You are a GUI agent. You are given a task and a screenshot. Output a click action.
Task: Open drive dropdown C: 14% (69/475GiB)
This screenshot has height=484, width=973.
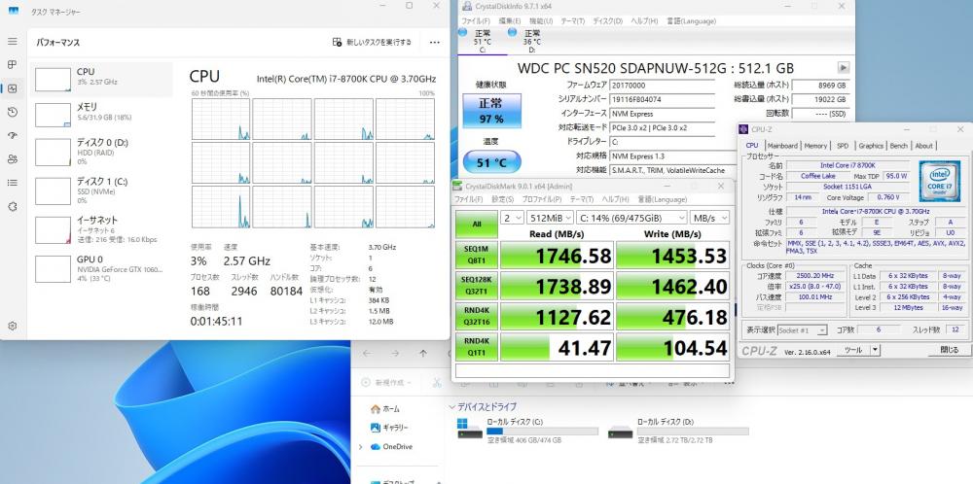coord(631,218)
